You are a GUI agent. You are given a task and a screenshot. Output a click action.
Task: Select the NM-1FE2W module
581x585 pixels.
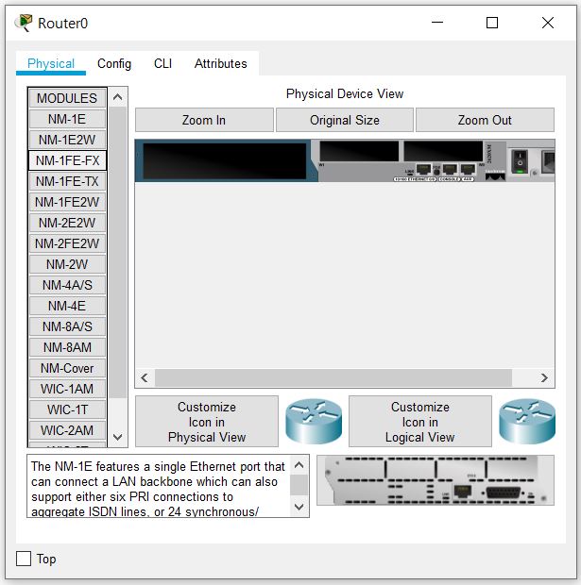coord(67,202)
